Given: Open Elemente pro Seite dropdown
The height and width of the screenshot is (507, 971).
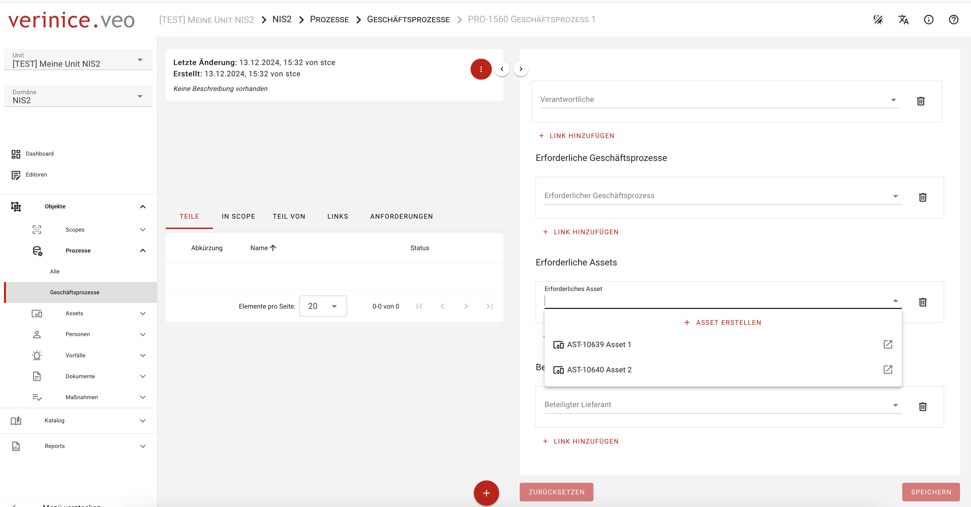Looking at the screenshot, I should (x=323, y=306).
